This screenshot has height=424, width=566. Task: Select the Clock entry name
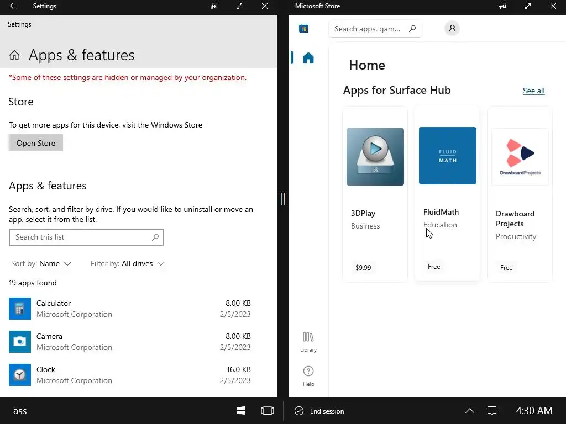(x=46, y=369)
